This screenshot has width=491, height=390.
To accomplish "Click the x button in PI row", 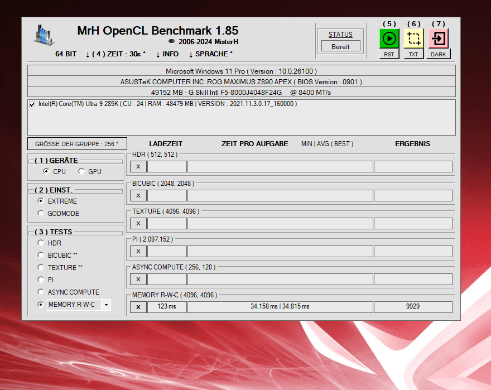I will tap(138, 251).
